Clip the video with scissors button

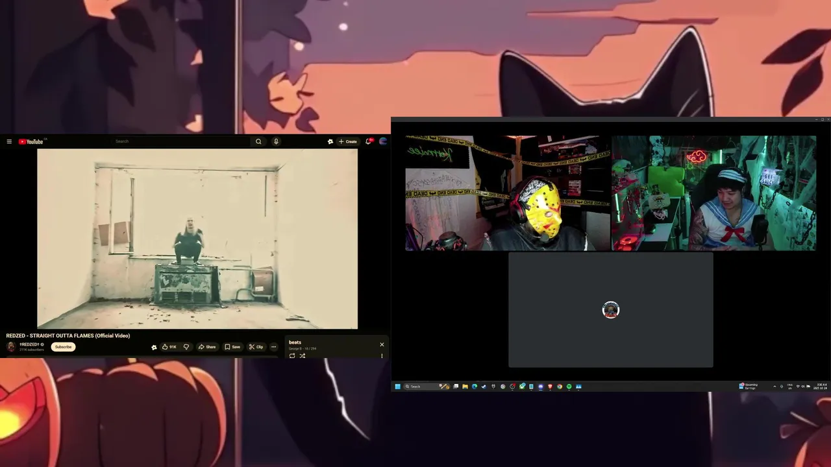point(256,347)
